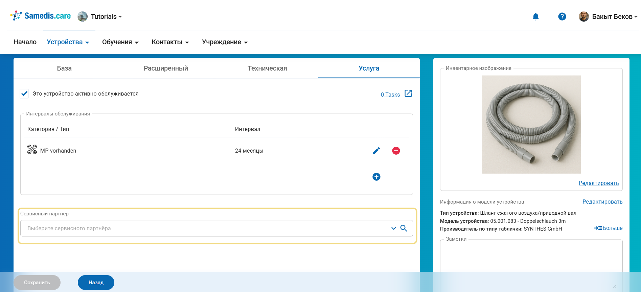Click the Tutorials institution avatar
641x292 pixels.
coord(83,17)
